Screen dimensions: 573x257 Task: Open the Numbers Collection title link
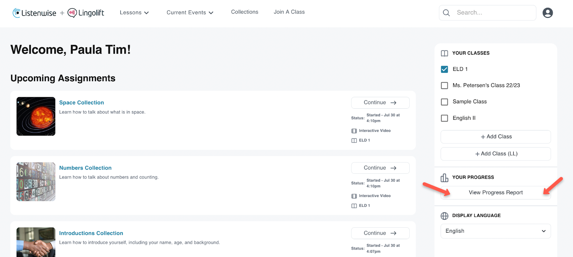point(85,168)
